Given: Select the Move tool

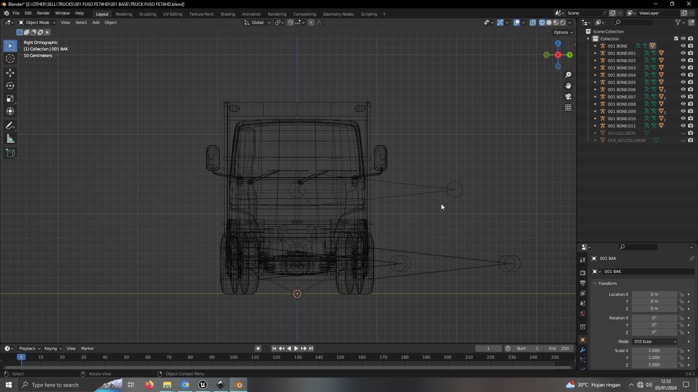Looking at the screenshot, I should coord(10,73).
